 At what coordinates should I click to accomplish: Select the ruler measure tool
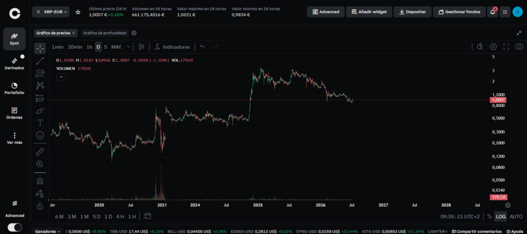(40, 152)
